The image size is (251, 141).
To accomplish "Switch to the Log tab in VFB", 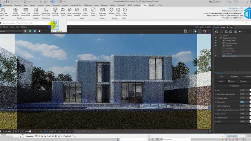I will [231, 27].
